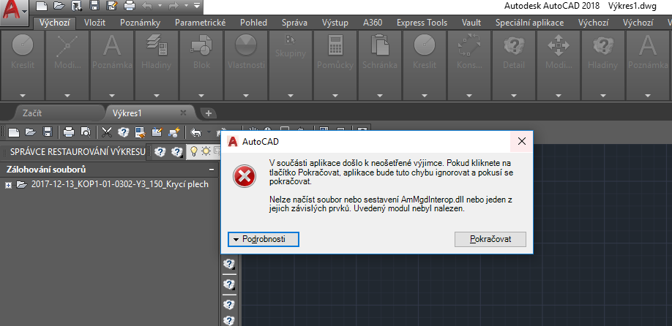This screenshot has width=672, height=326.
Task: Select the Výstup ribbon tab
Action: [335, 23]
